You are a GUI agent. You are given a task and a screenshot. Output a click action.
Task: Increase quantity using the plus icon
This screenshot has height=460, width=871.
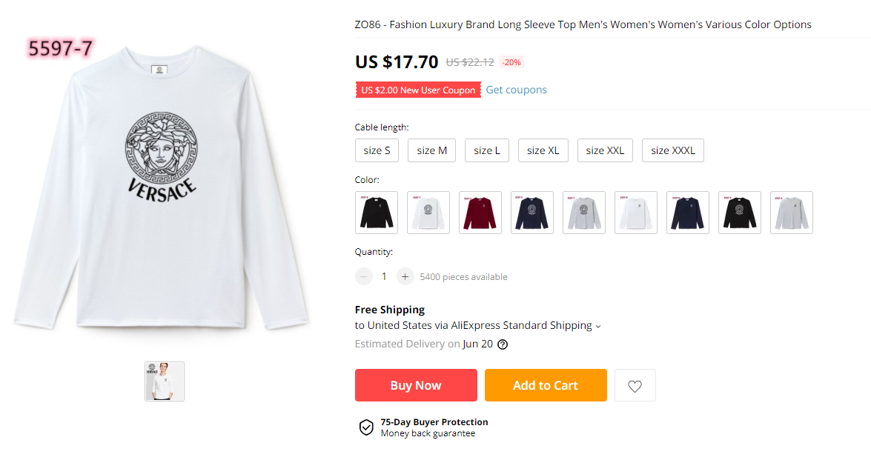[405, 276]
